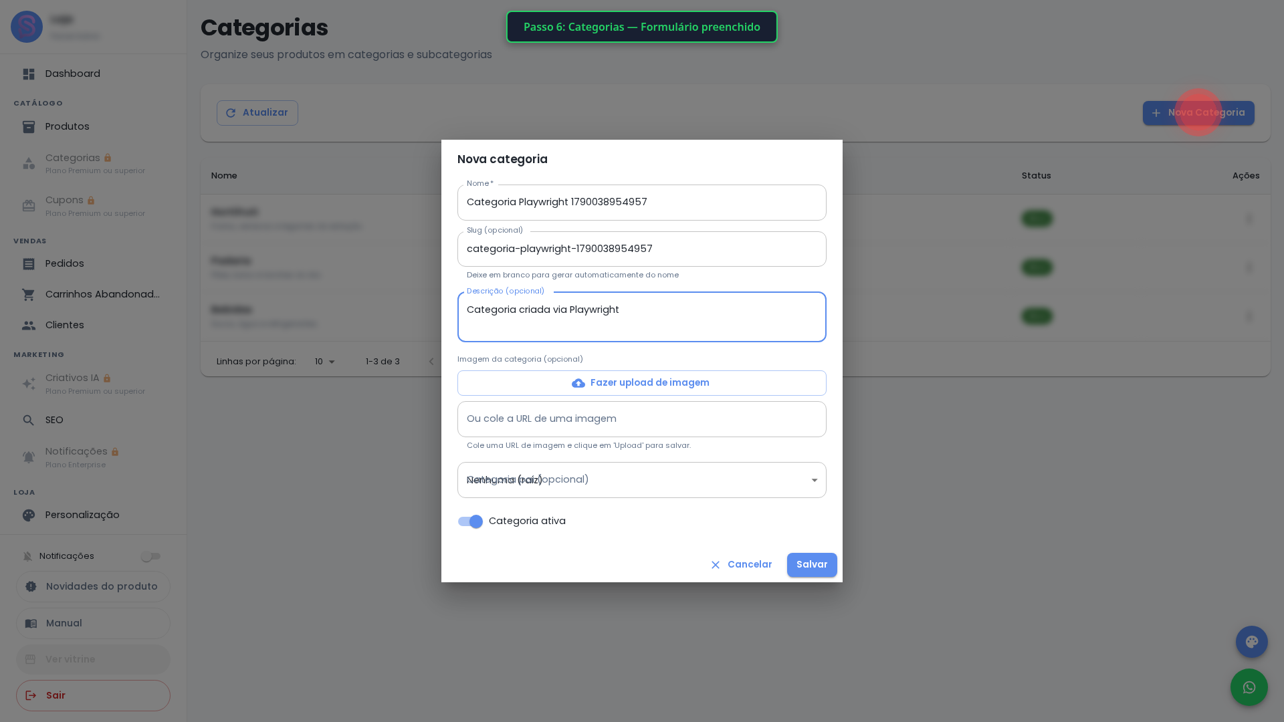Click the previous page chevron
Screen dimensions: 1284x722
431,362
